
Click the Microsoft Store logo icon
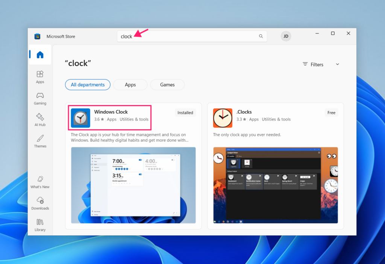click(x=37, y=37)
